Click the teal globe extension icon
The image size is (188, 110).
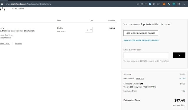174,4
